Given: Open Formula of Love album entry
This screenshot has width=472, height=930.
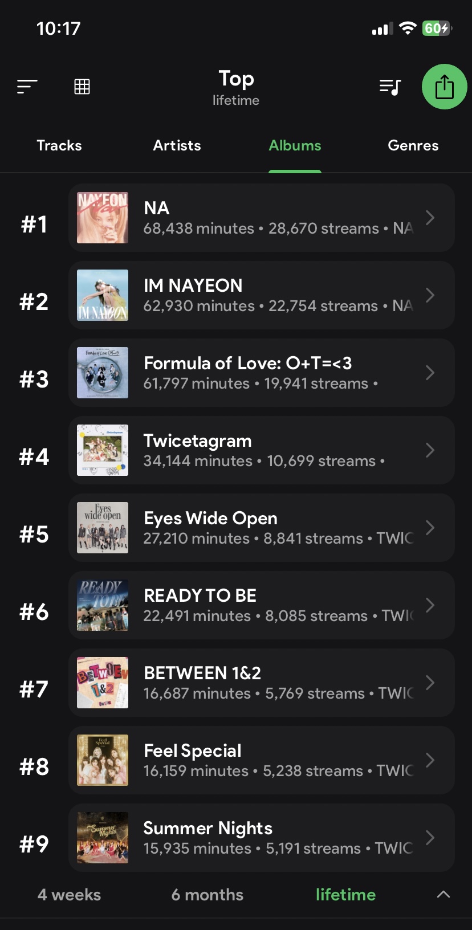Looking at the screenshot, I should (247, 364).
